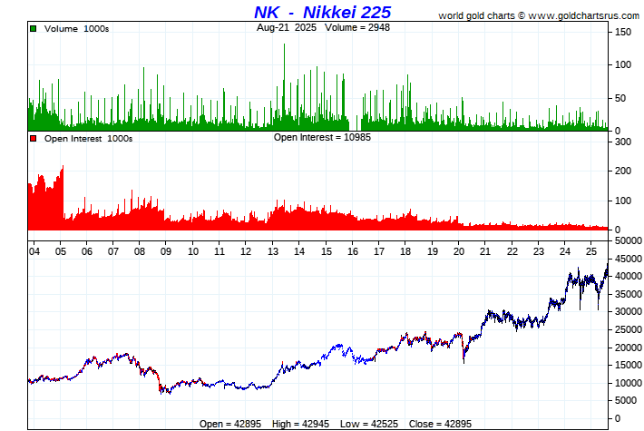
Task: Click the '25000' tick on the price axis
Action: (628, 329)
